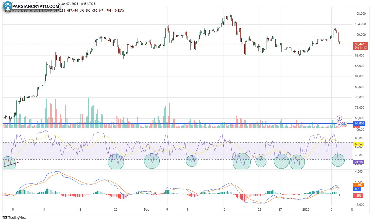Click the blue 851 MACD value label
372x222 pixels.
tap(357, 189)
